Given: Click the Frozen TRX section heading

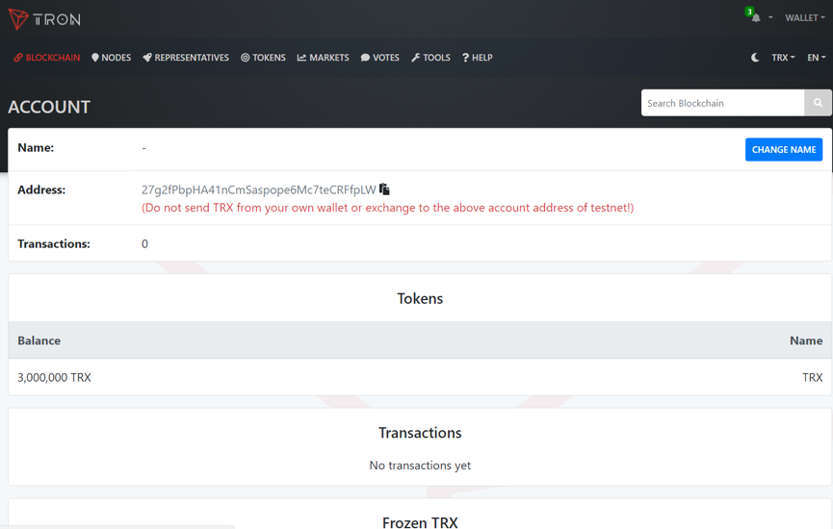Looking at the screenshot, I should click(420, 522).
